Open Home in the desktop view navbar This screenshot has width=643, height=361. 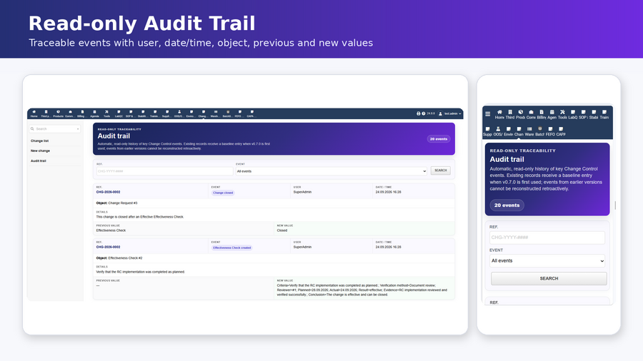click(x=34, y=113)
